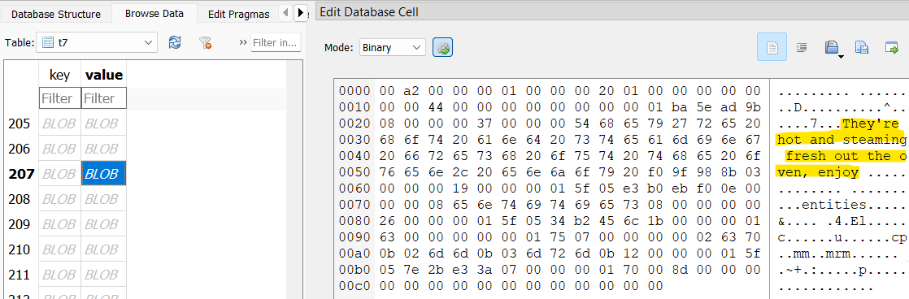This screenshot has height=299, width=909.
Task: Click the 'Filter in any column' search box
Action: point(276,42)
